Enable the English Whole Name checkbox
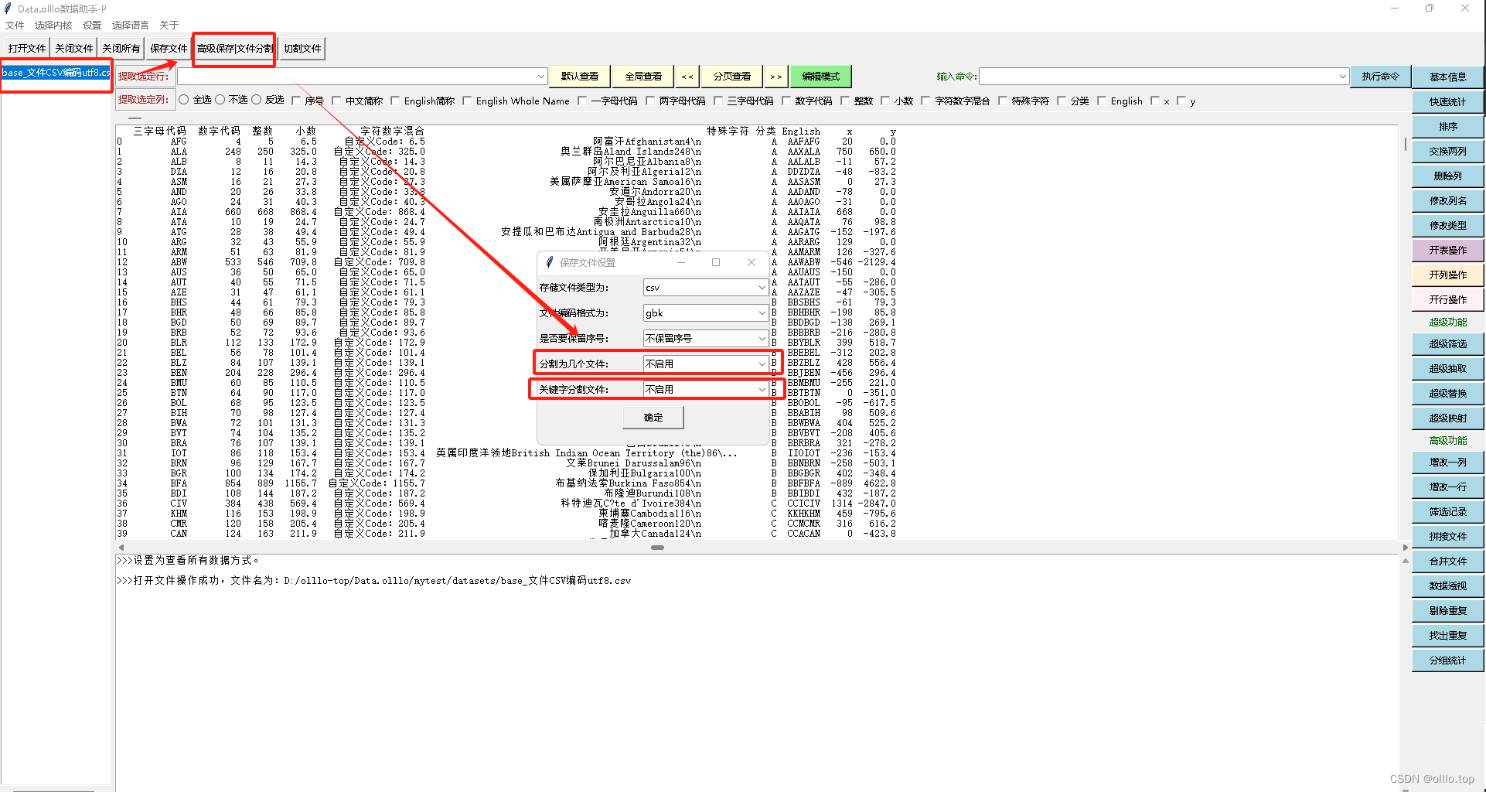 467,101
